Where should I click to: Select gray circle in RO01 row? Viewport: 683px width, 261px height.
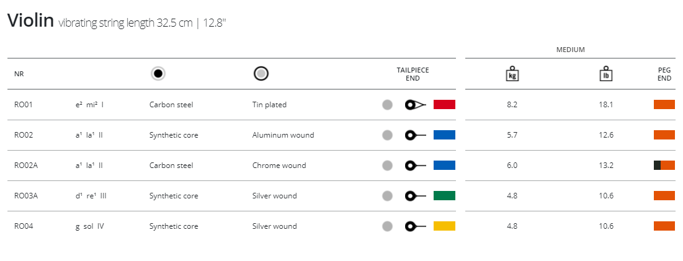pos(387,105)
